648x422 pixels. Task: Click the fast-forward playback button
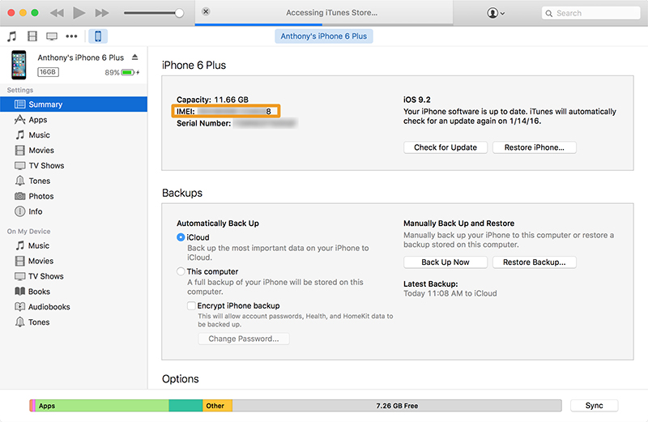[x=102, y=13]
